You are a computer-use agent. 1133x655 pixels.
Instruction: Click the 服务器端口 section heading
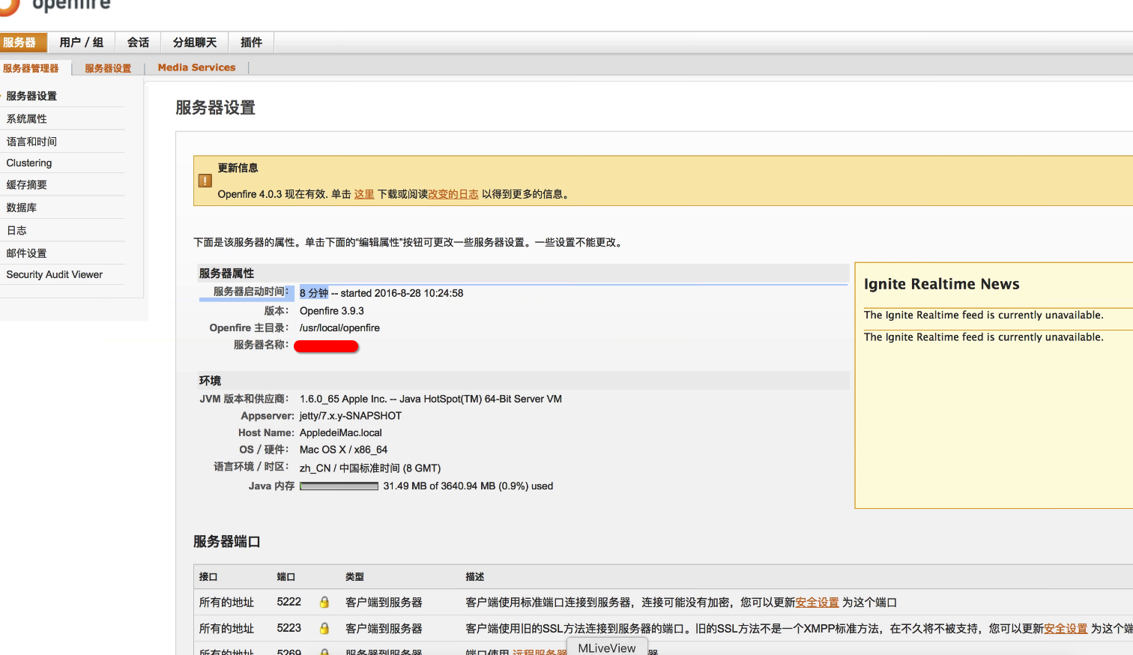coord(226,542)
